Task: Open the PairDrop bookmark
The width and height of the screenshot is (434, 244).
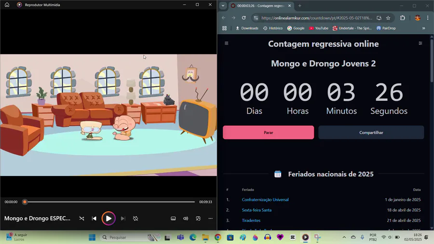Action: [x=386, y=28]
